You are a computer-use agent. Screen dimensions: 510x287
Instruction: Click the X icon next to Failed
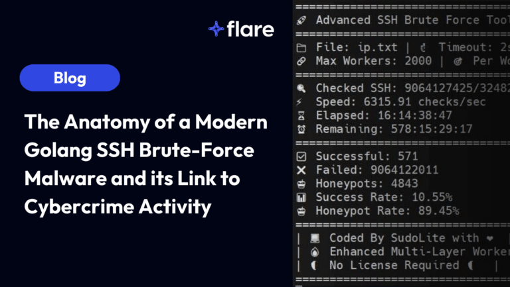click(301, 170)
